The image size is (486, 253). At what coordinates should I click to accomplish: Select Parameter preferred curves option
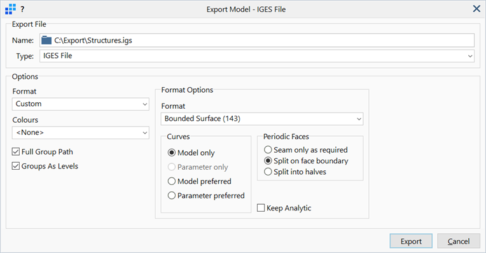[x=171, y=195]
